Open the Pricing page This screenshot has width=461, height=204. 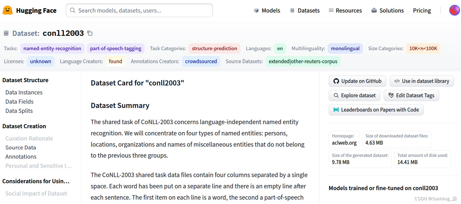422,10
